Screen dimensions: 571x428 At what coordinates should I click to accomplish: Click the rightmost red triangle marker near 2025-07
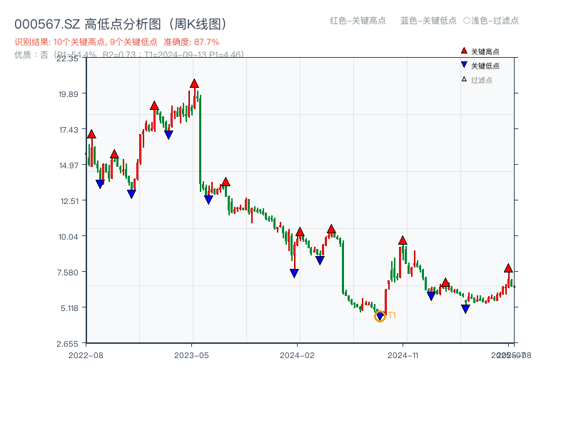pos(508,270)
